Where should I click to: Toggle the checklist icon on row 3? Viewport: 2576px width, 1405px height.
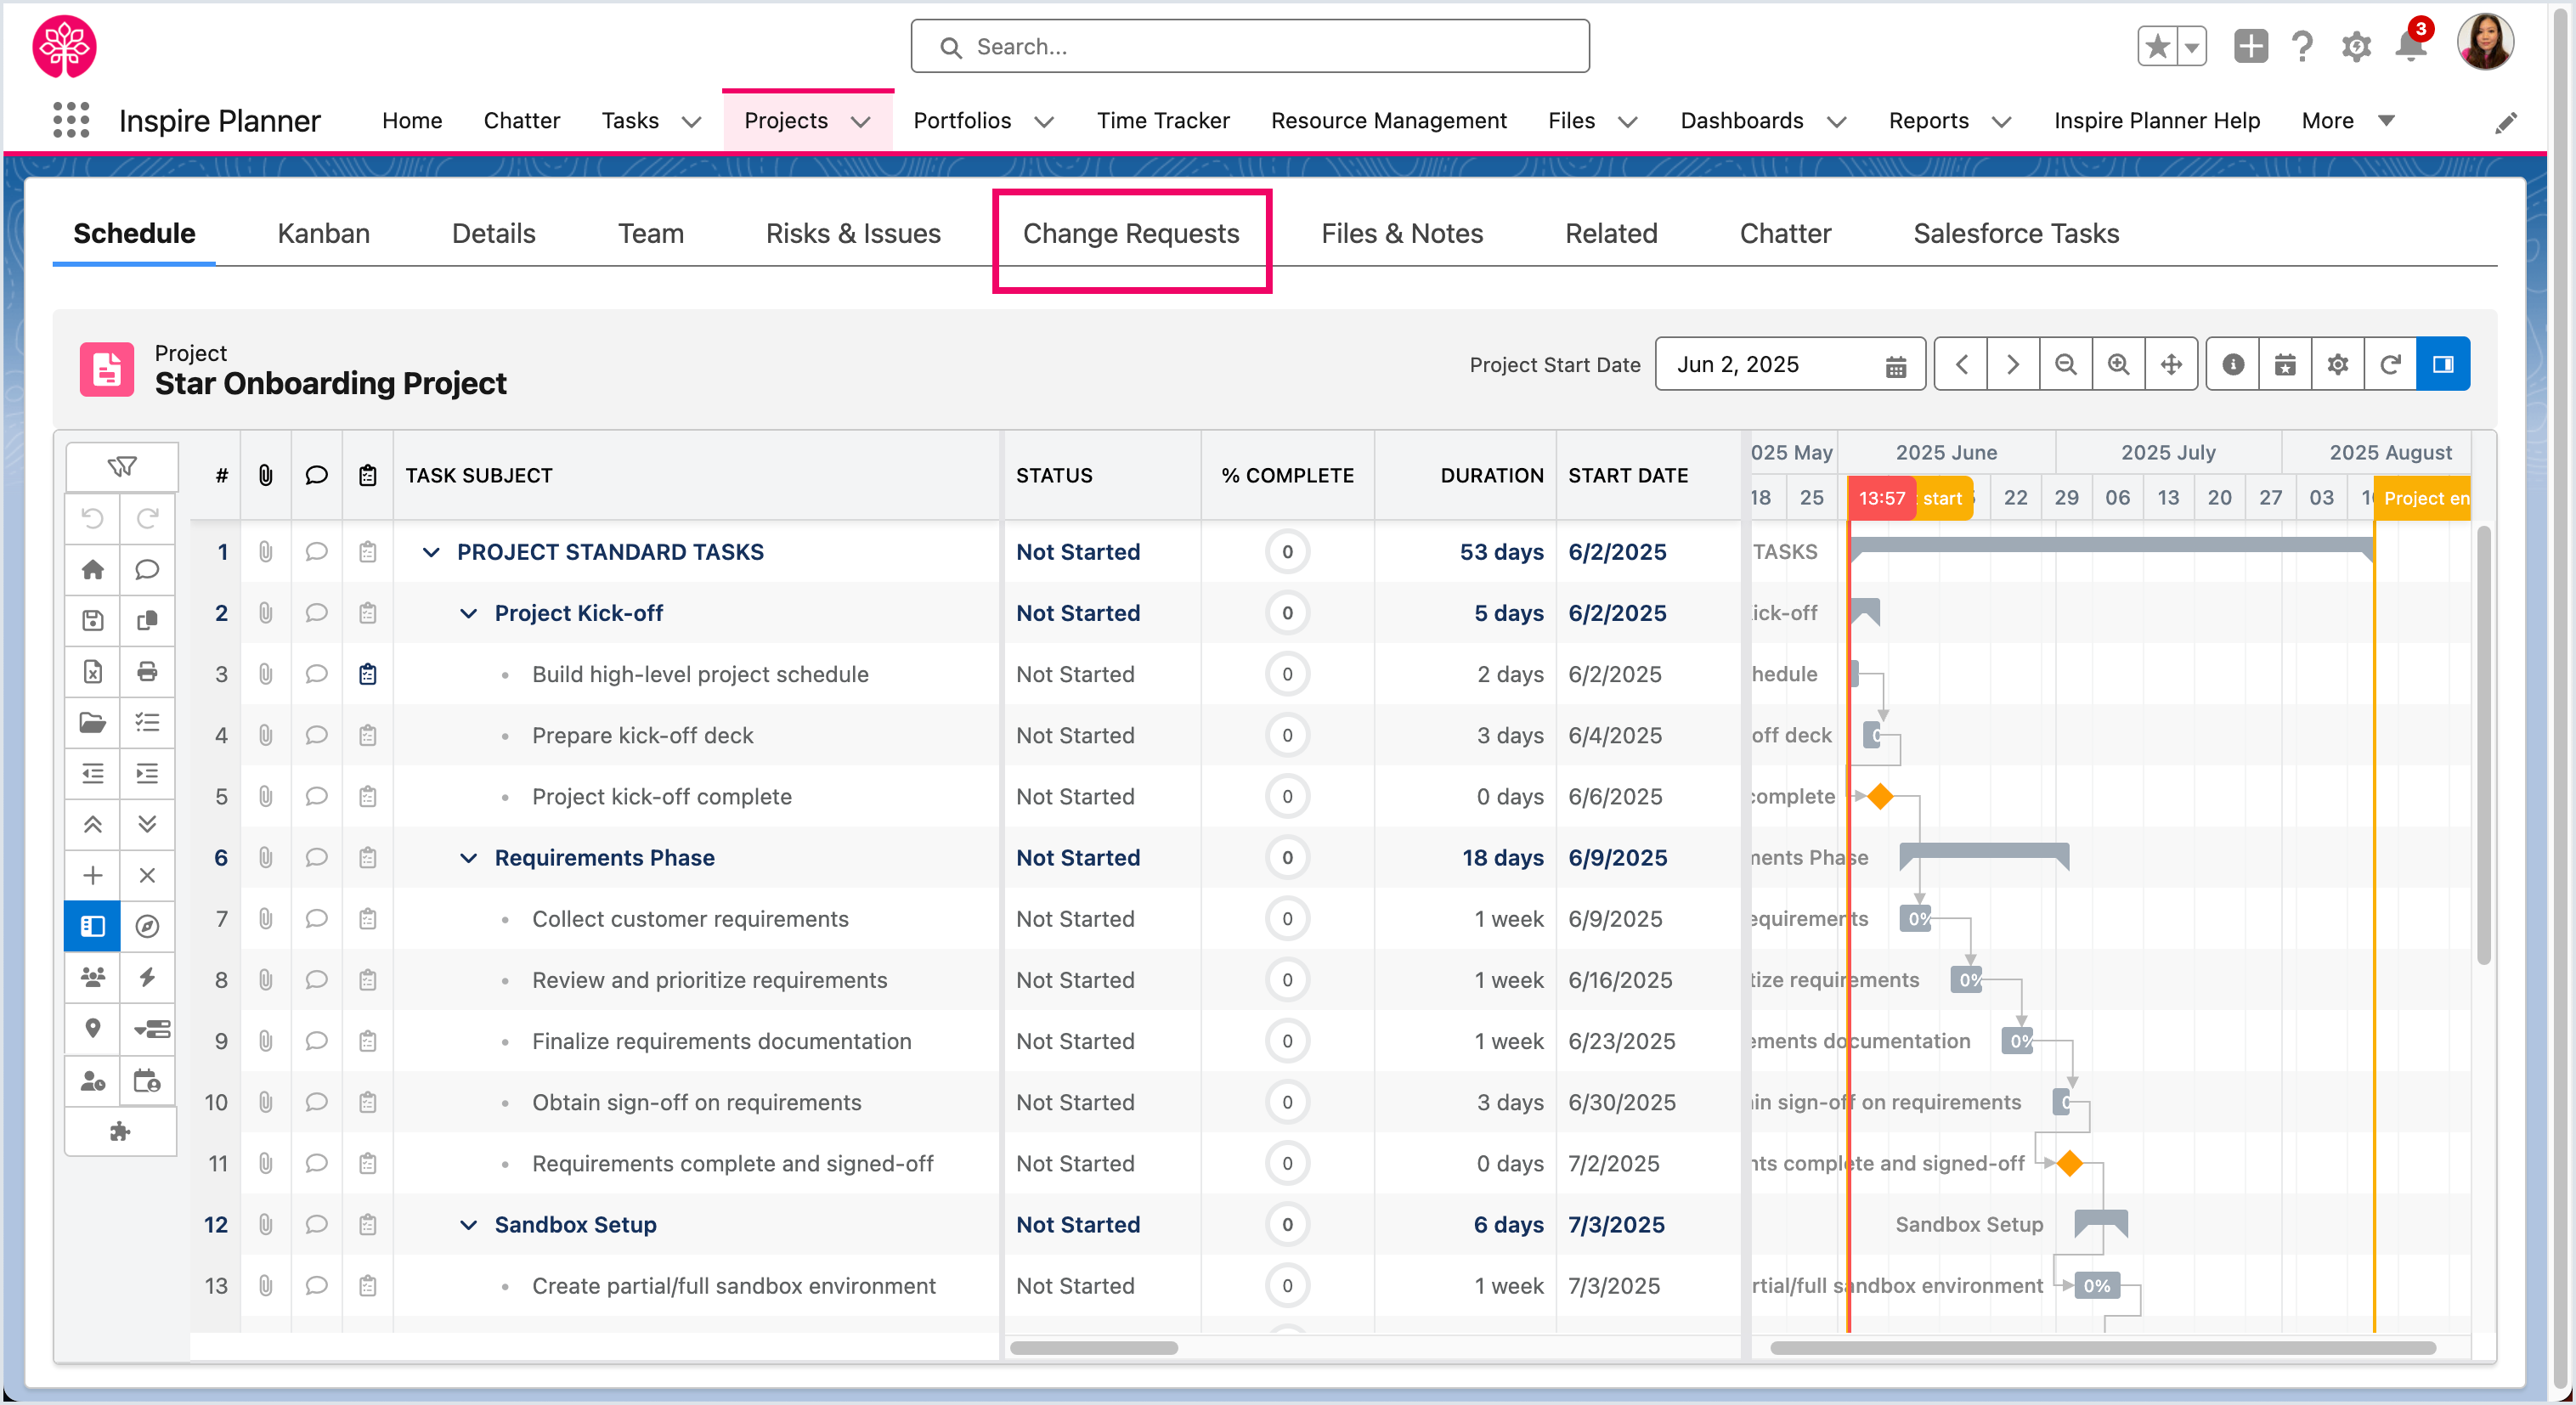coord(368,674)
